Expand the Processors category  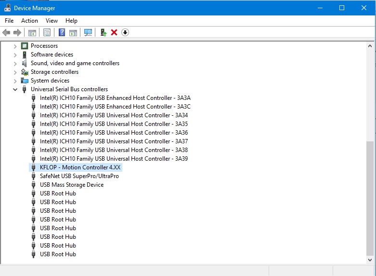point(15,46)
